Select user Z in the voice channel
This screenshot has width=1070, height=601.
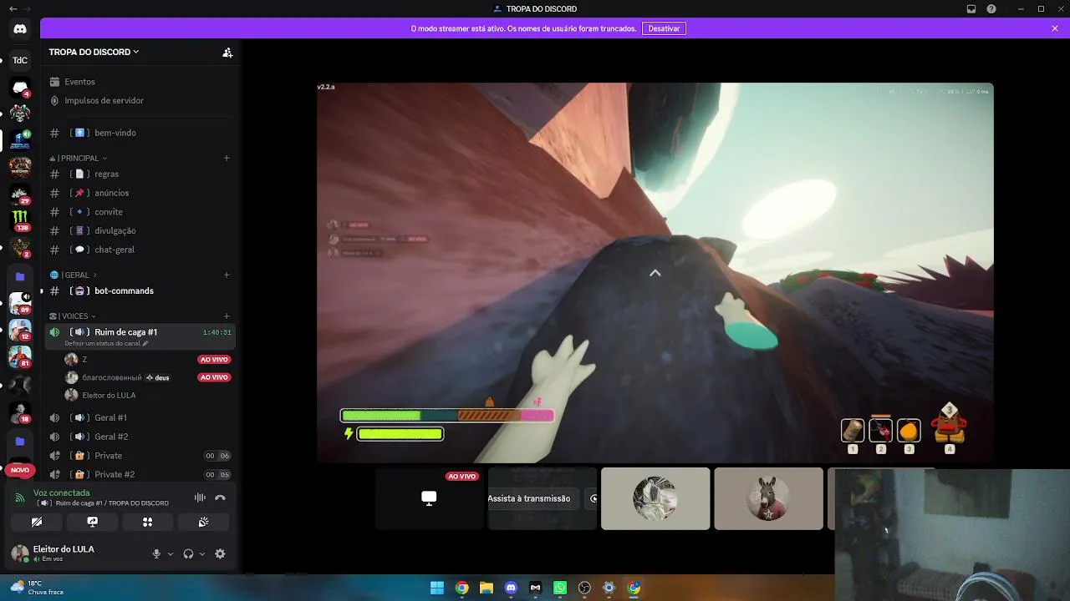(x=147, y=360)
